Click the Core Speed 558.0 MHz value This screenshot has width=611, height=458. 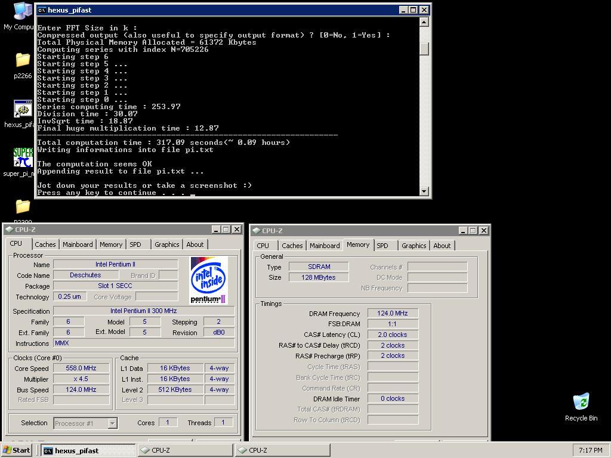81,368
